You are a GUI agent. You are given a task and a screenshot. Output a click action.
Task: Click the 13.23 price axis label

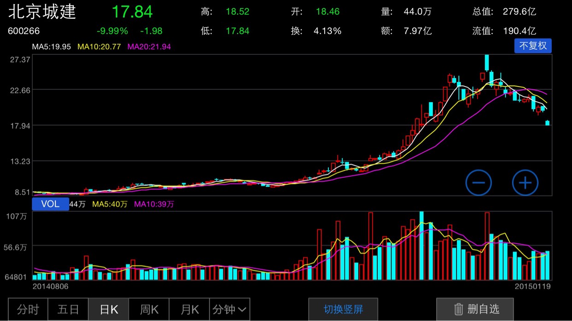(20, 161)
